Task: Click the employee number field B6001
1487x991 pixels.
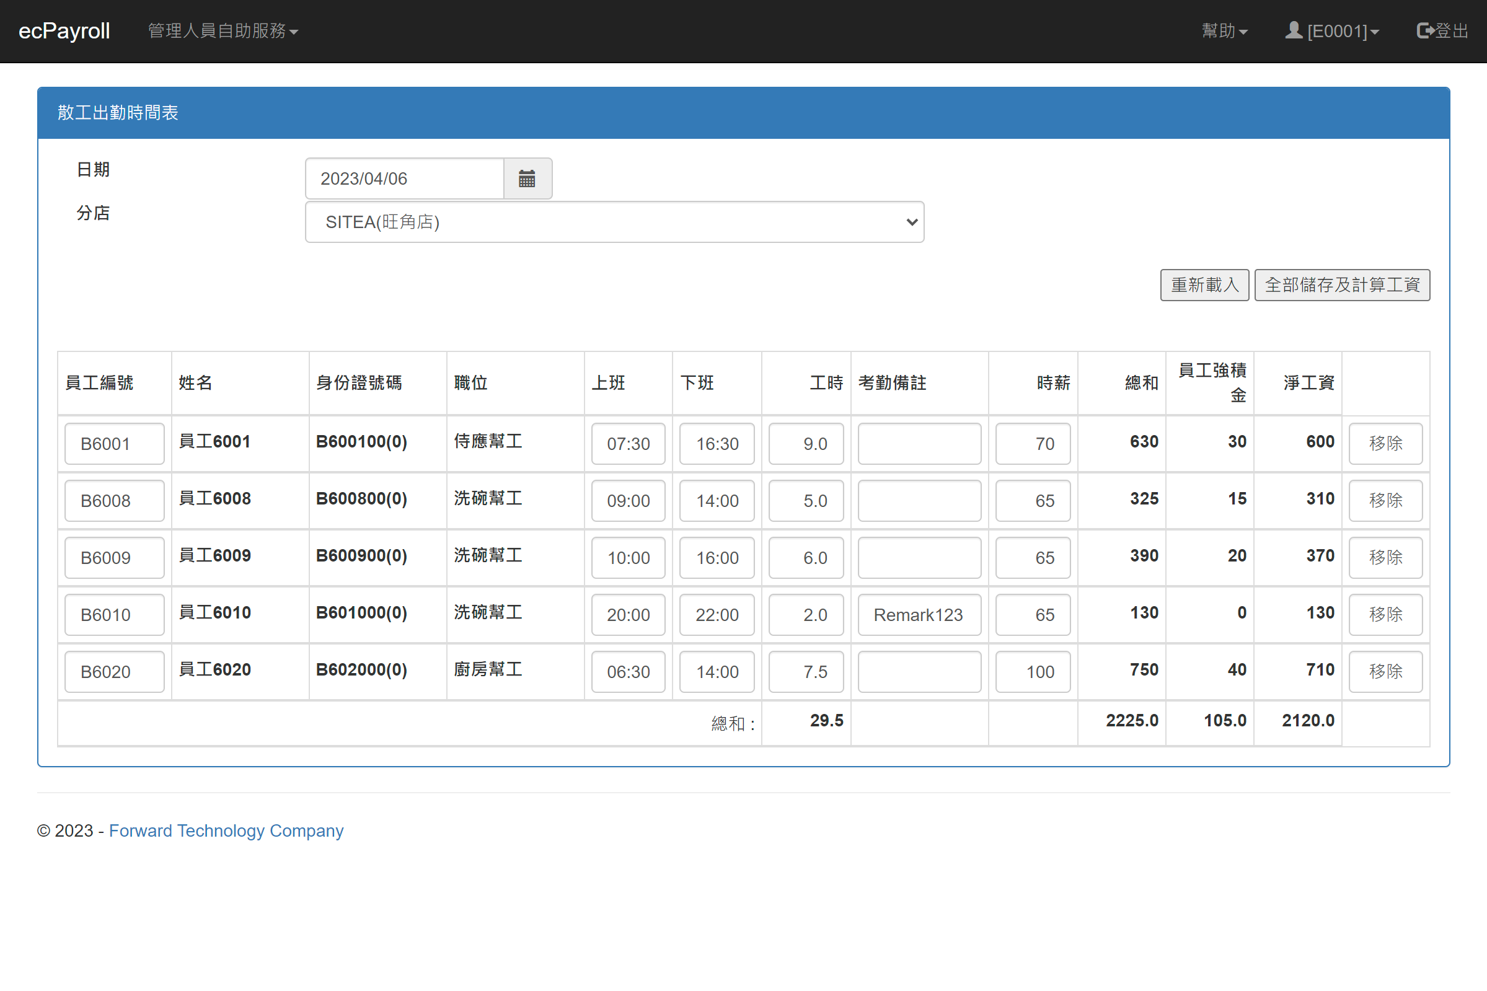Action: pos(115,444)
